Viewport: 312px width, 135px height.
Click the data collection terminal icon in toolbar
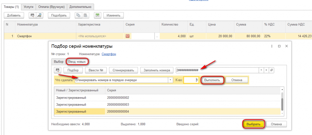tap(39, 15)
